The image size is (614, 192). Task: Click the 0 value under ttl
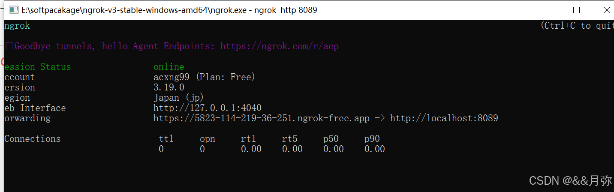(161, 149)
